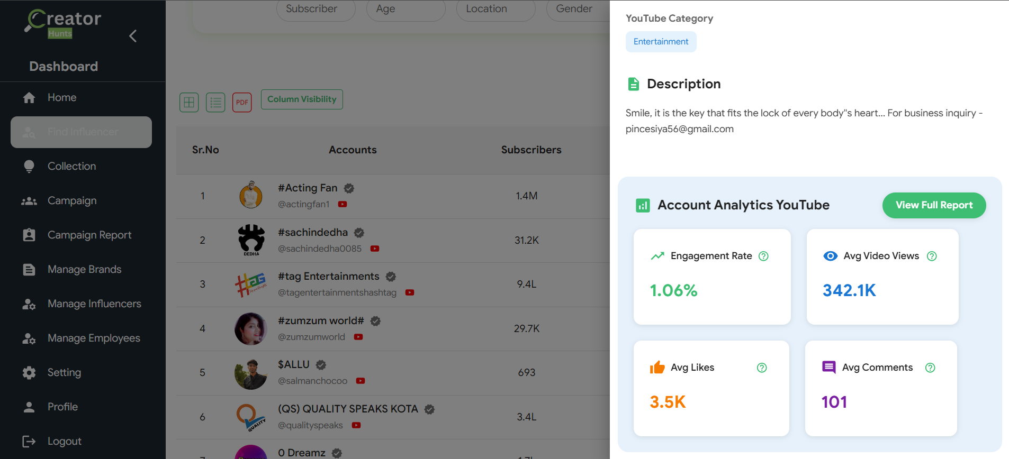Image resolution: width=1009 pixels, height=459 pixels.
Task: Open #zumzum world# profile thumbnail
Action: (x=251, y=328)
